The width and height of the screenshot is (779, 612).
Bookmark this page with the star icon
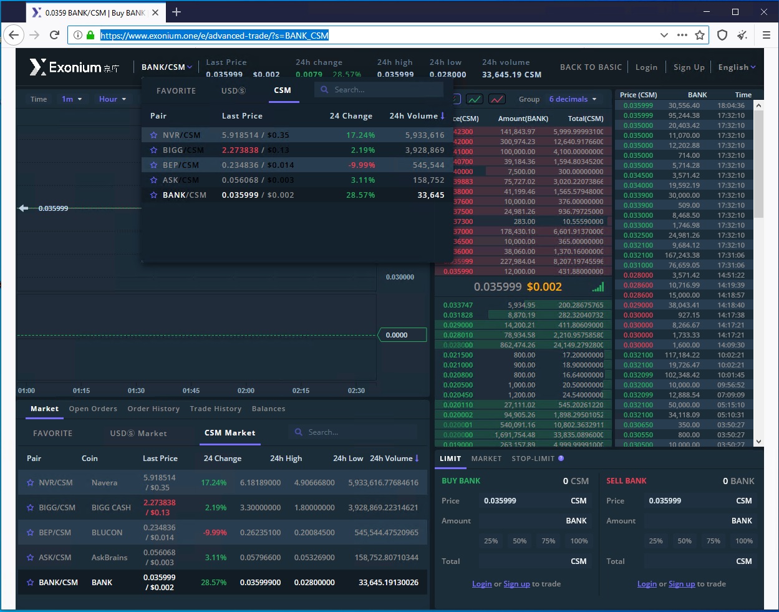(700, 35)
